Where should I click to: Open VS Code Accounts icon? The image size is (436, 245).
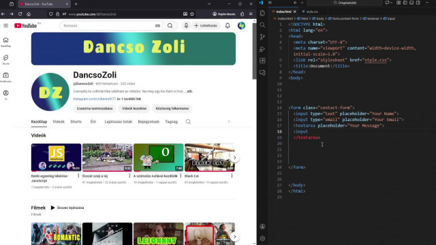262,227
